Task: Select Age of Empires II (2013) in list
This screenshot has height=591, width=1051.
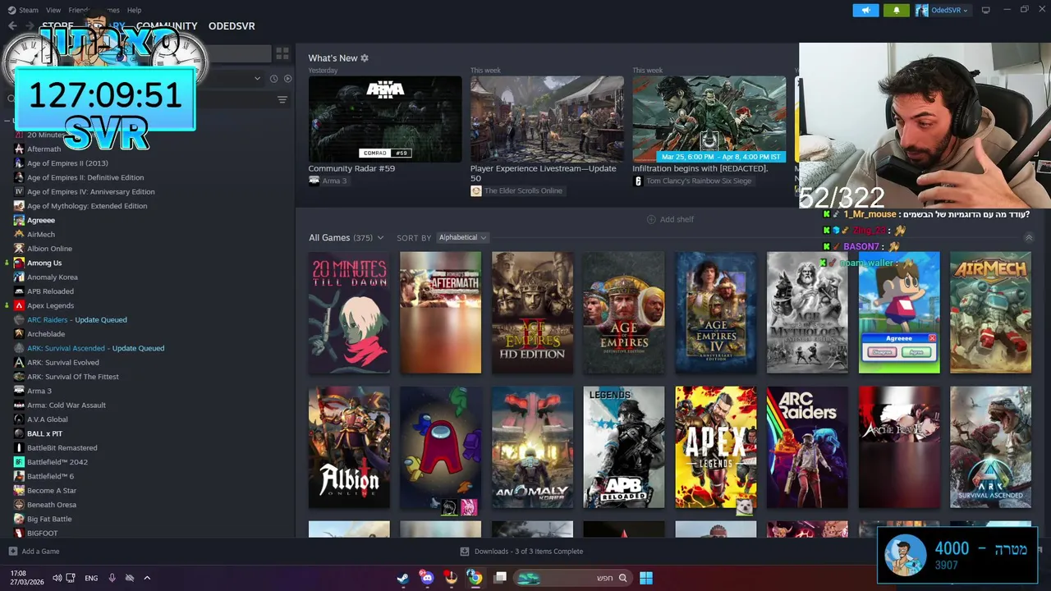Action: coord(67,163)
